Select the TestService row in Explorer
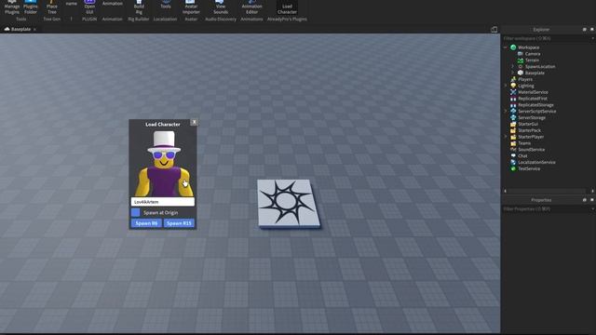Image resolution: width=596 pixels, height=335 pixels. (x=549, y=168)
